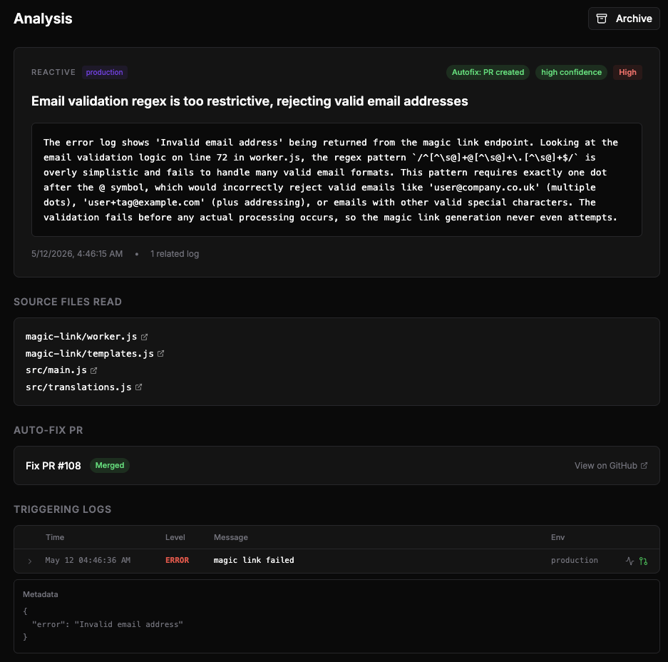Click the green pull request icon in log row
This screenshot has width=668, height=662.
point(643,561)
